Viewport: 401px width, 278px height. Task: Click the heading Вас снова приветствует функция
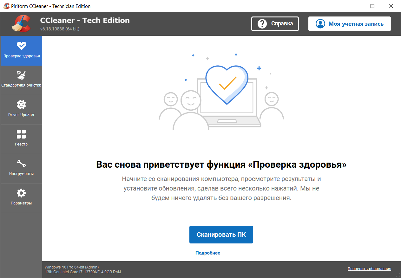221,165
